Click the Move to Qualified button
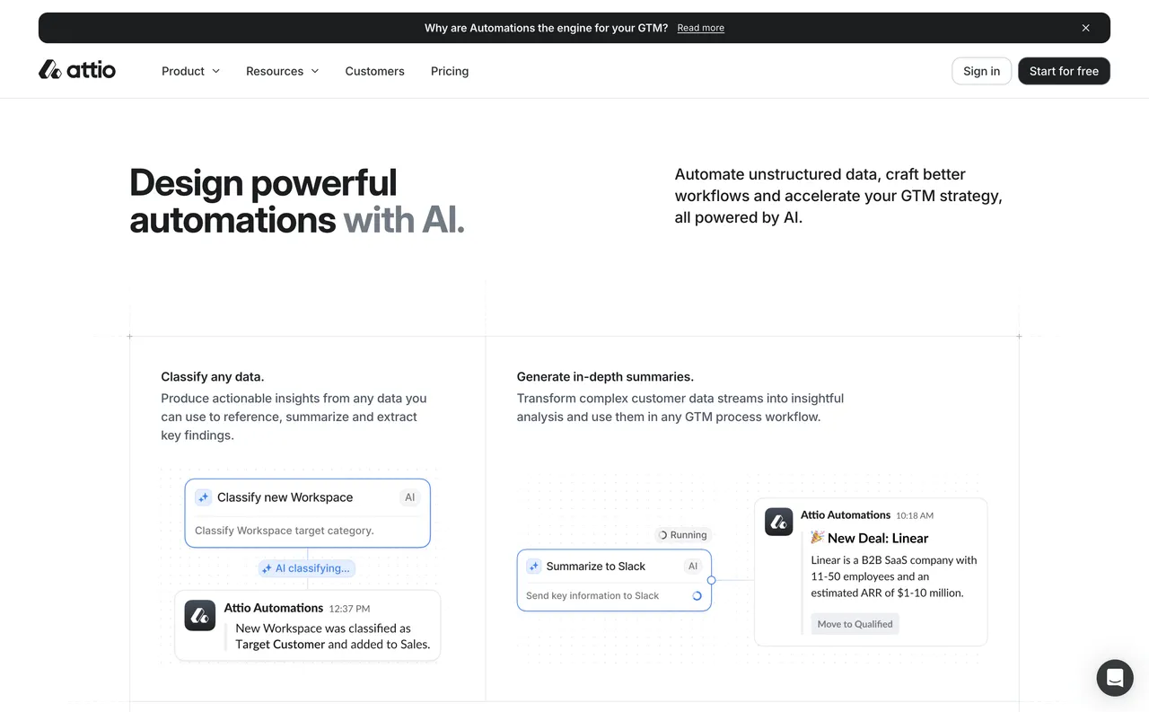The height and width of the screenshot is (712, 1149). click(855, 624)
